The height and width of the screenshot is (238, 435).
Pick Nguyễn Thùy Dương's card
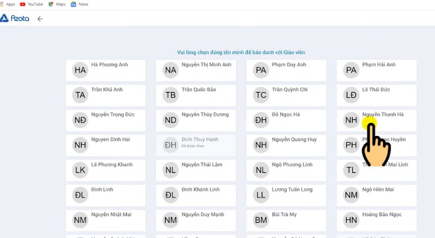(x=196, y=121)
